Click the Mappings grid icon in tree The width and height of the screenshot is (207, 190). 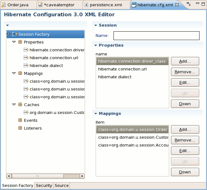20,73
